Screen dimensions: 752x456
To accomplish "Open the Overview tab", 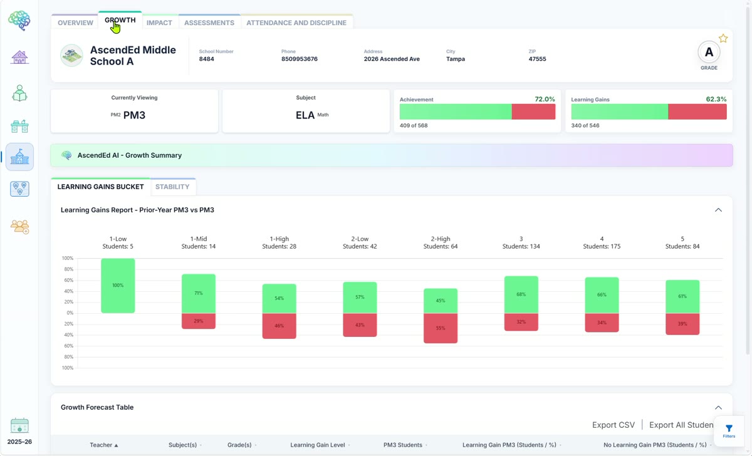I will point(75,23).
